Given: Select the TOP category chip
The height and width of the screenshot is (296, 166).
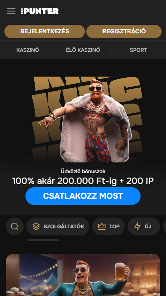Looking at the screenshot, I should coord(108,226).
